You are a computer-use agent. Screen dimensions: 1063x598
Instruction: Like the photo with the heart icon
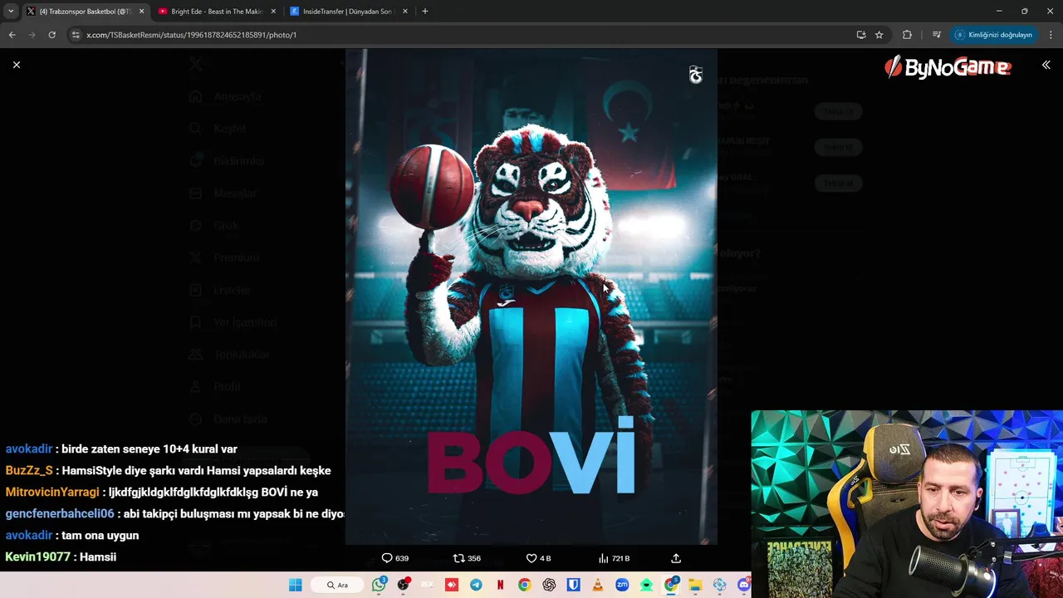click(538, 558)
